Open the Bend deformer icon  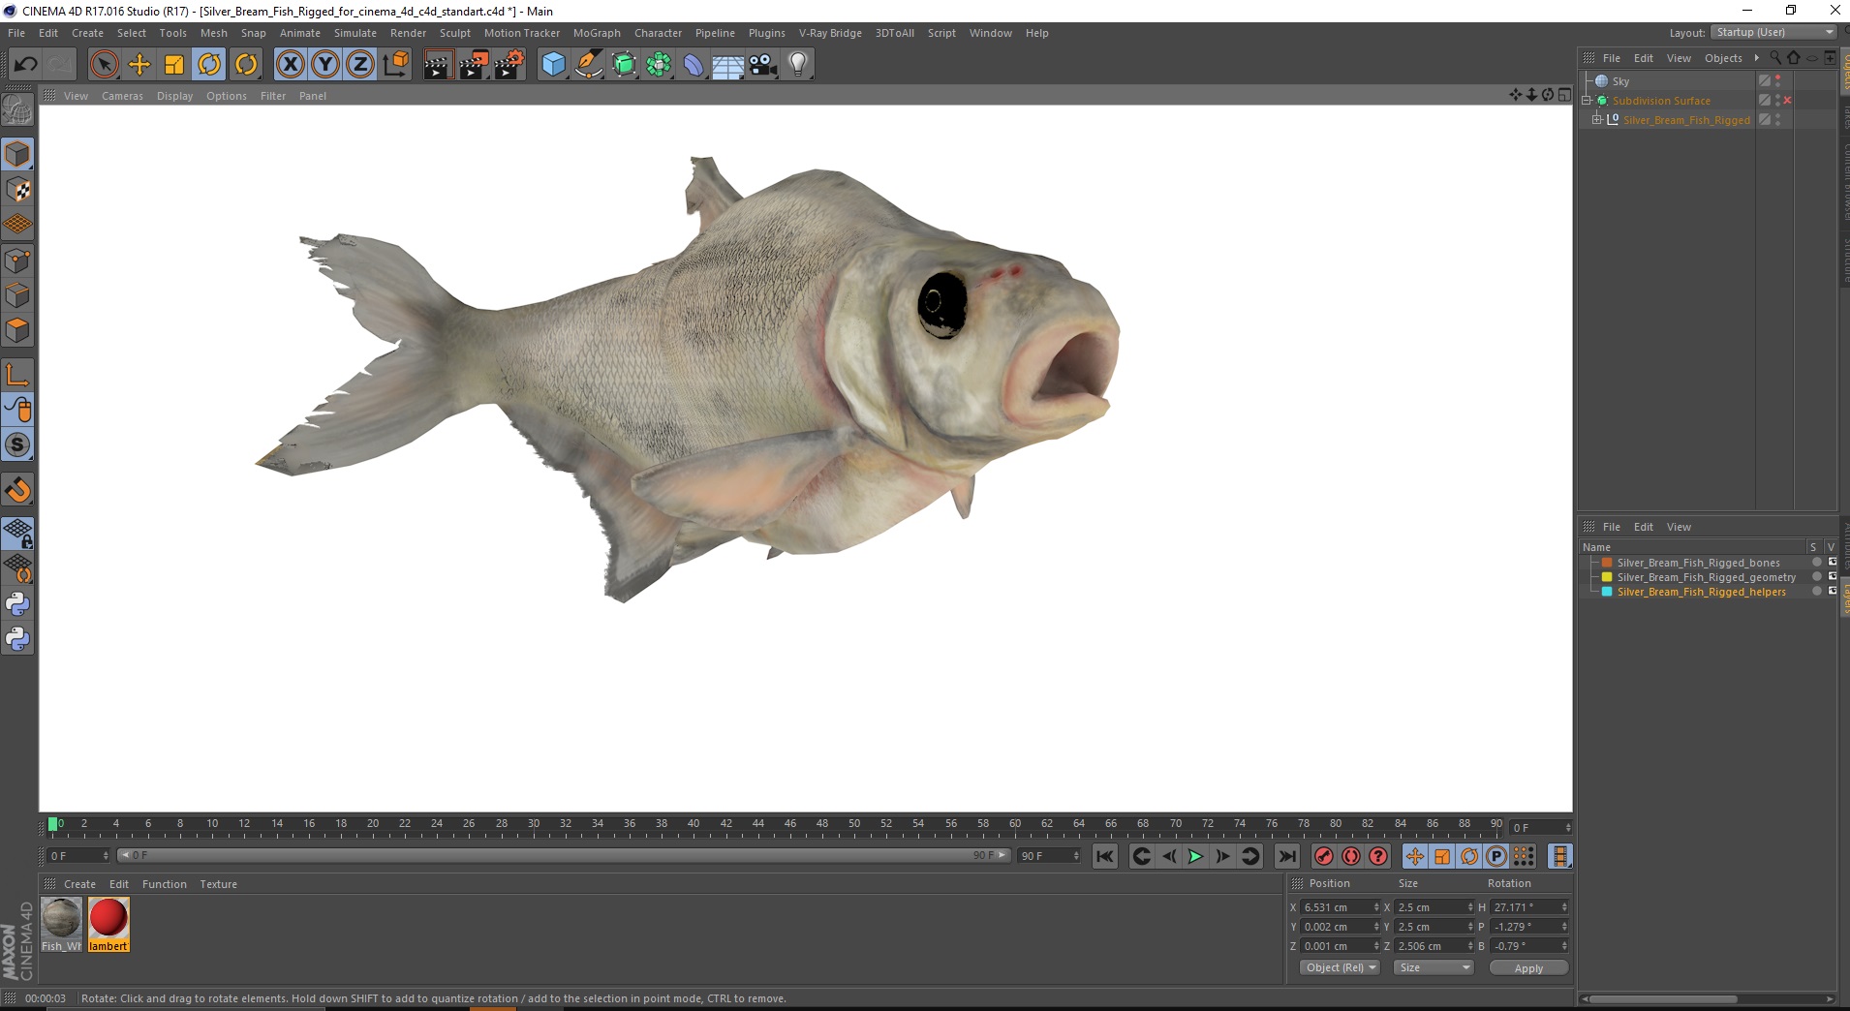(694, 65)
